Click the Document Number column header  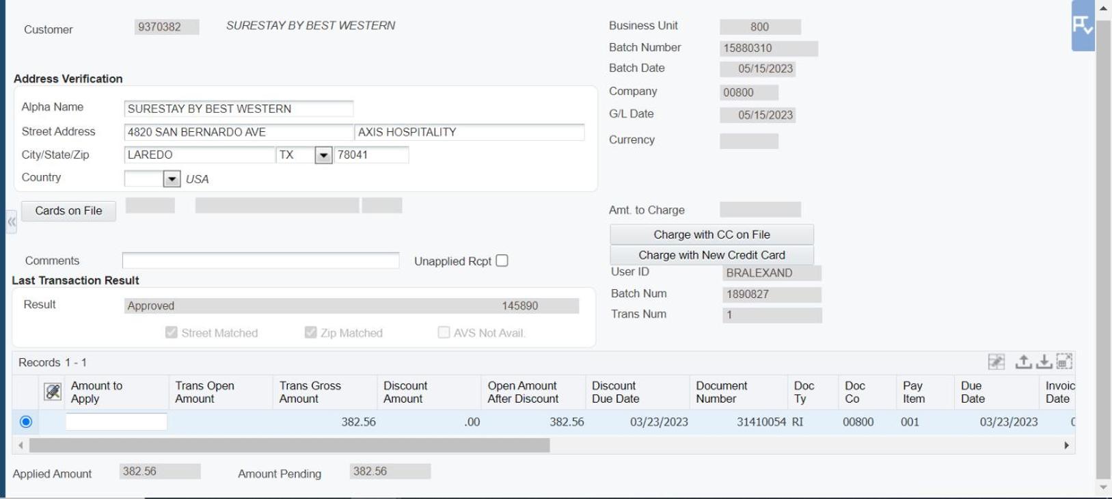coord(739,392)
